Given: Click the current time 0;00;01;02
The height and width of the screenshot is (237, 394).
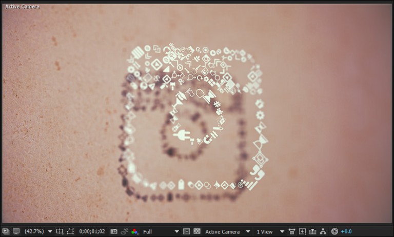Looking at the screenshot, I should (92, 232).
